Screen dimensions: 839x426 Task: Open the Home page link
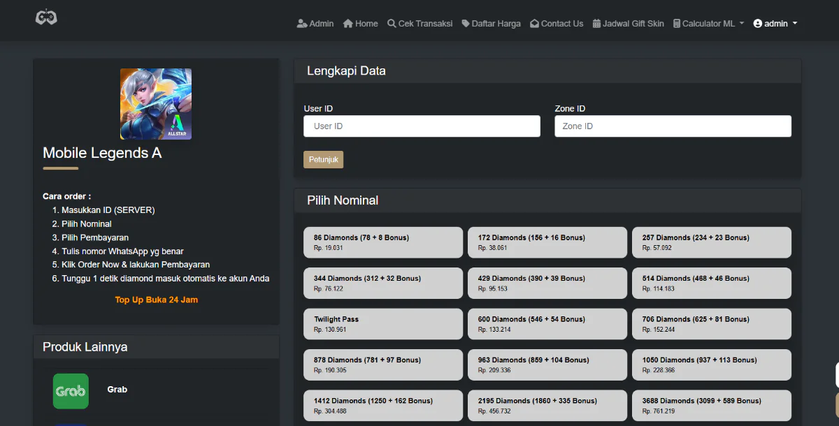tap(361, 24)
